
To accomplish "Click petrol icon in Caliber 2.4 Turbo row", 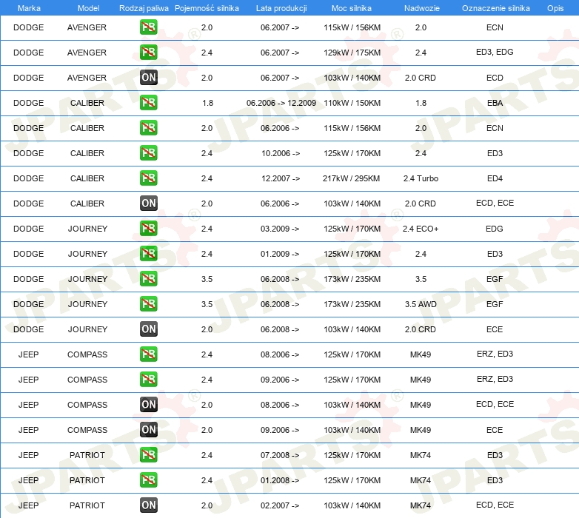I will tap(148, 178).
